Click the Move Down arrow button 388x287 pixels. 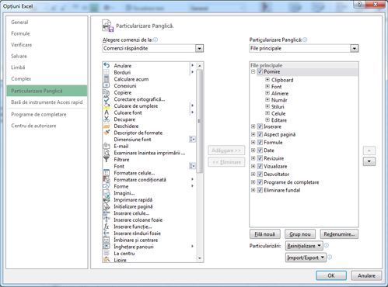tap(369, 162)
